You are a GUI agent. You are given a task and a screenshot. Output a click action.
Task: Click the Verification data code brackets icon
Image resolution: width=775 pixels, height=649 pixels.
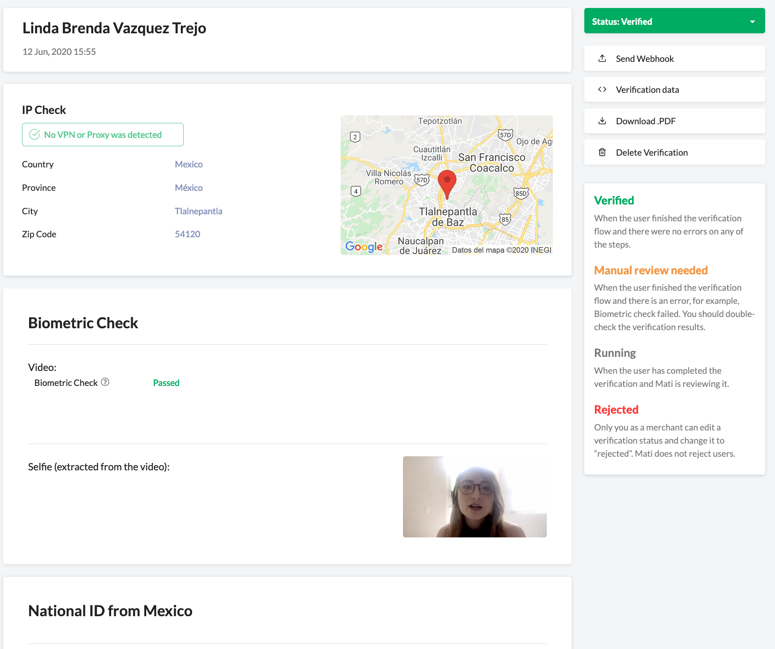[x=602, y=90]
